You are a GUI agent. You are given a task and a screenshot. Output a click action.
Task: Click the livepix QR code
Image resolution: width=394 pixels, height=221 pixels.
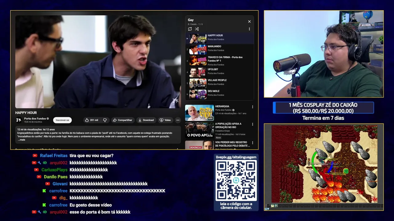click(236, 180)
